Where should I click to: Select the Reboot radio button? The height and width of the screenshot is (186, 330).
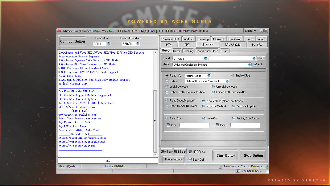[167, 81]
